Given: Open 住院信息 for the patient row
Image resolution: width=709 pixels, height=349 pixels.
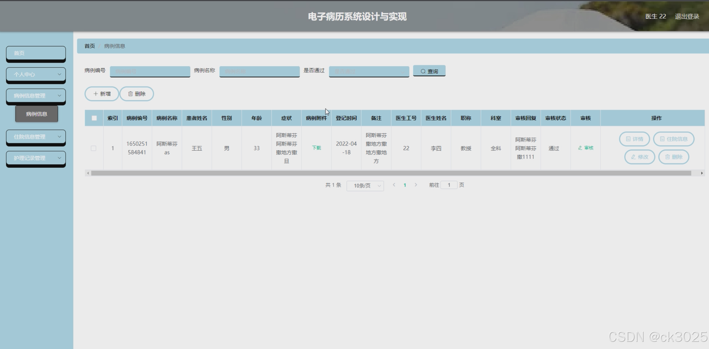Looking at the screenshot, I should tap(674, 139).
